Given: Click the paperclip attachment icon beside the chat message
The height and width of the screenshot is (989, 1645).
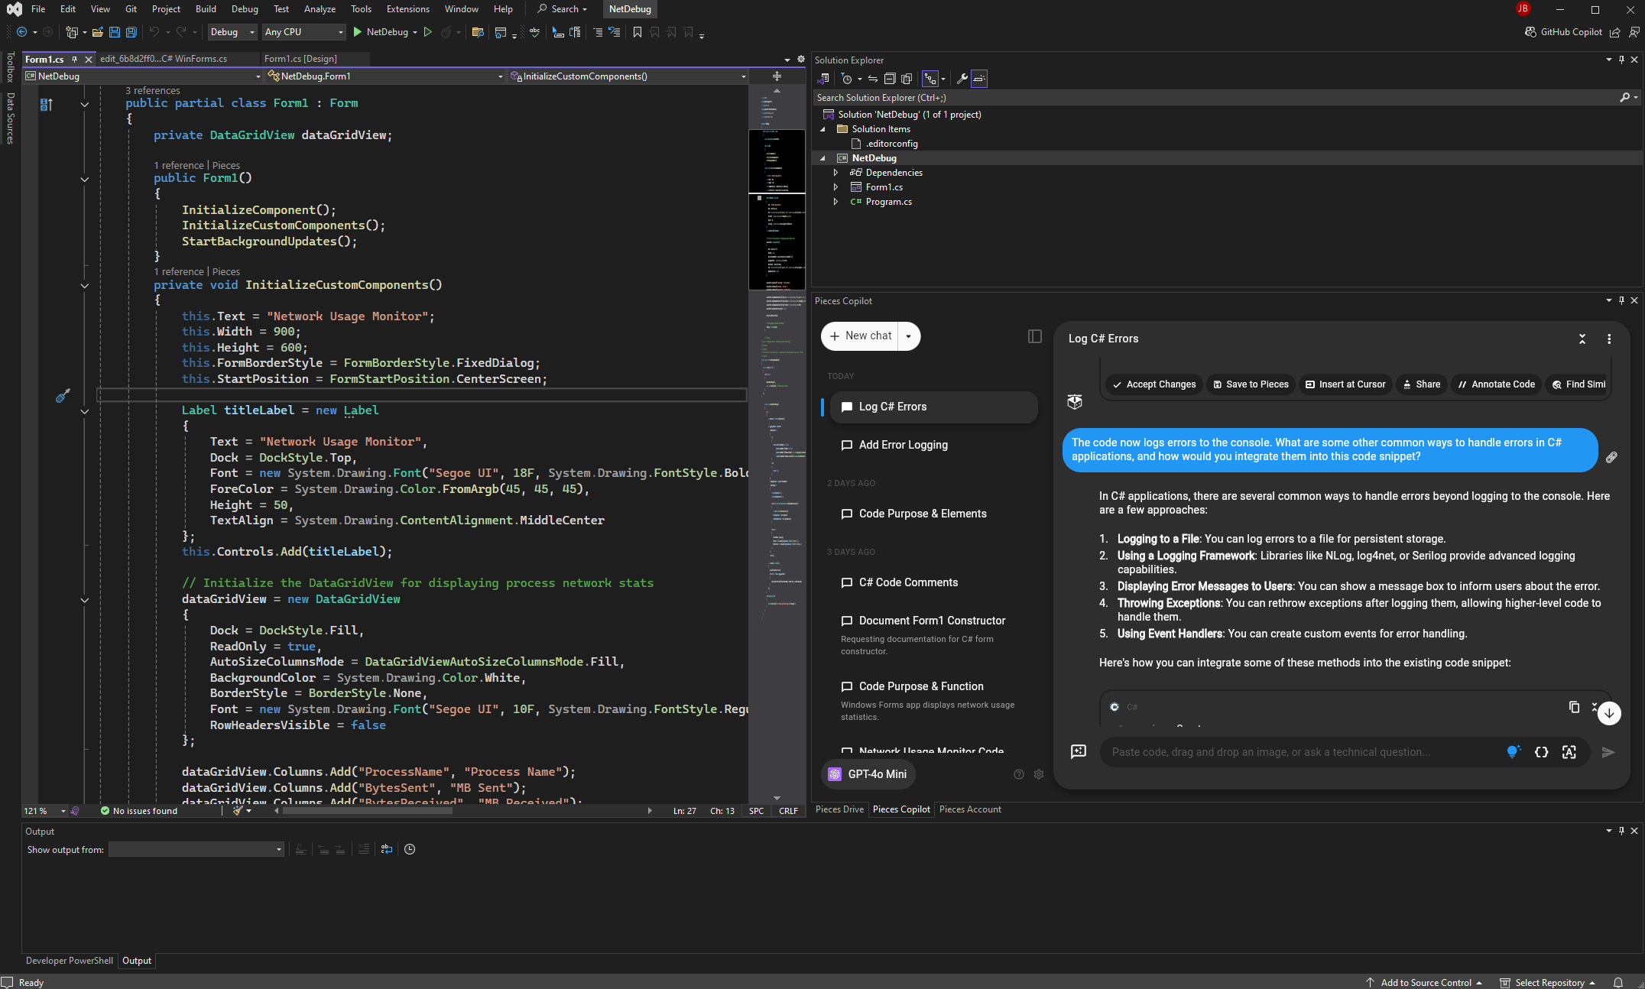Looking at the screenshot, I should [x=1611, y=457].
